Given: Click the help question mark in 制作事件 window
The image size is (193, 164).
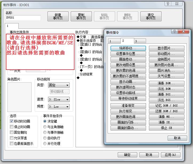Looking at the screenshot, I should (x=168, y=4).
